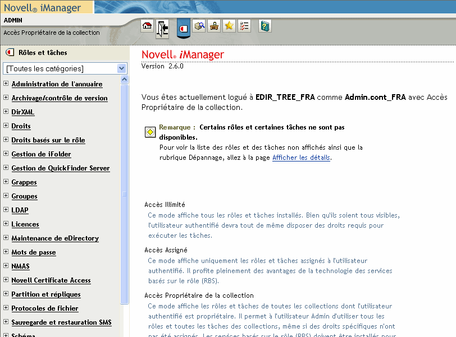Click the Accès Illimité heading
The image size is (456, 337).
[x=165, y=205]
